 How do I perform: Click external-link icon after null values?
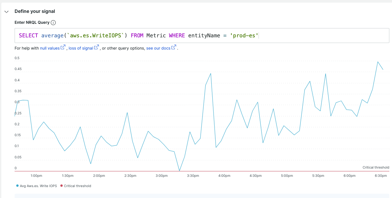(63, 47)
